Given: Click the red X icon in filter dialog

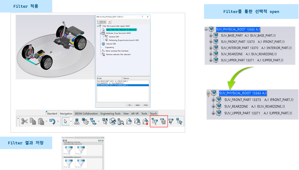Looking at the screenshot, I should click(109, 22).
